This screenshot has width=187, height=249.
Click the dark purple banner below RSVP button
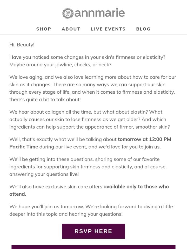tap(94, 247)
